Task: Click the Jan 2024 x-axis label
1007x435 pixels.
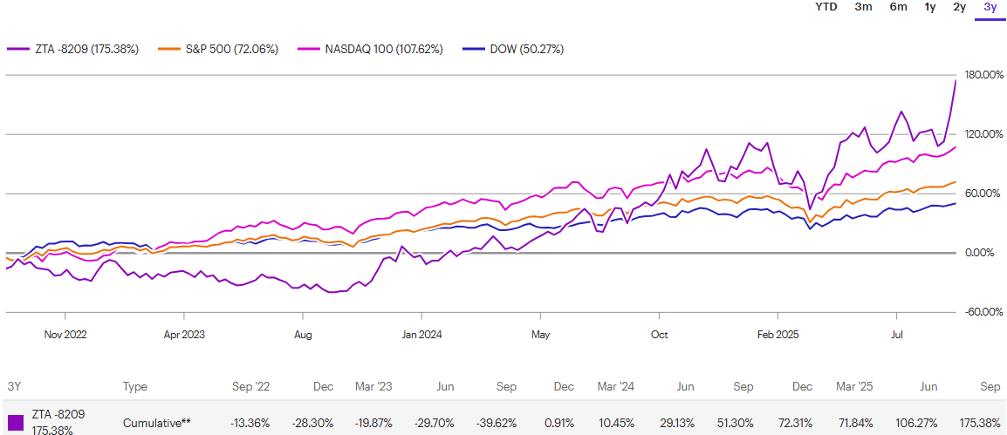Action: (420, 334)
